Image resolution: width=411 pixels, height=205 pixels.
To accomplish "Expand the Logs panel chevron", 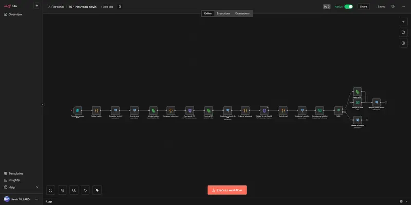I will (406, 201).
